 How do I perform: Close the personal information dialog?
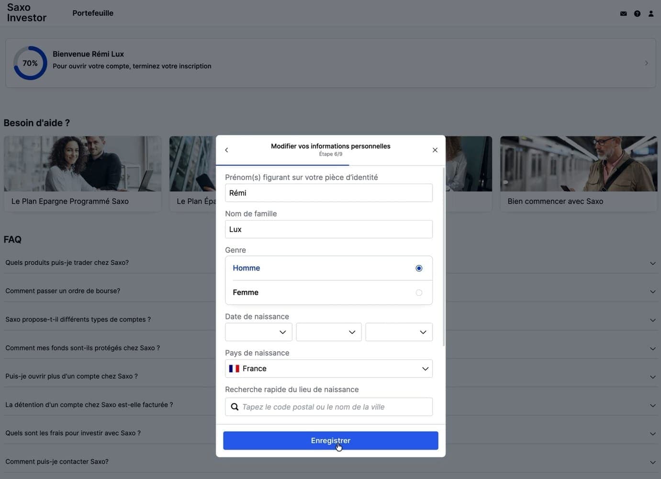pos(435,150)
